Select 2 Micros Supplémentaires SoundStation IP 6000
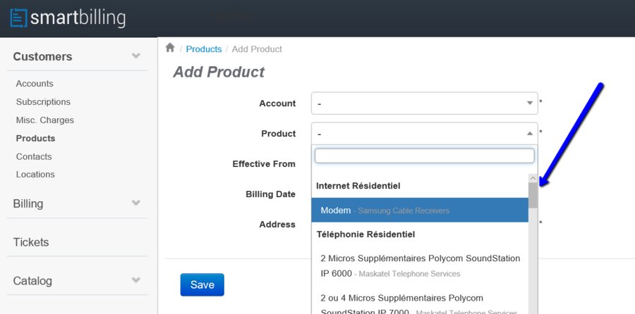The width and height of the screenshot is (635, 314). pos(420,266)
